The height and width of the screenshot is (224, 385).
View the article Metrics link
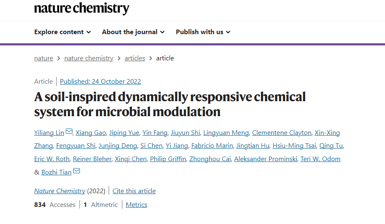coord(137,204)
